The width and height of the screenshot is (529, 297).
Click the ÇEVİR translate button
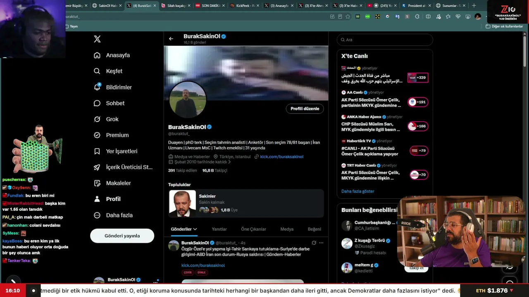(188, 273)
